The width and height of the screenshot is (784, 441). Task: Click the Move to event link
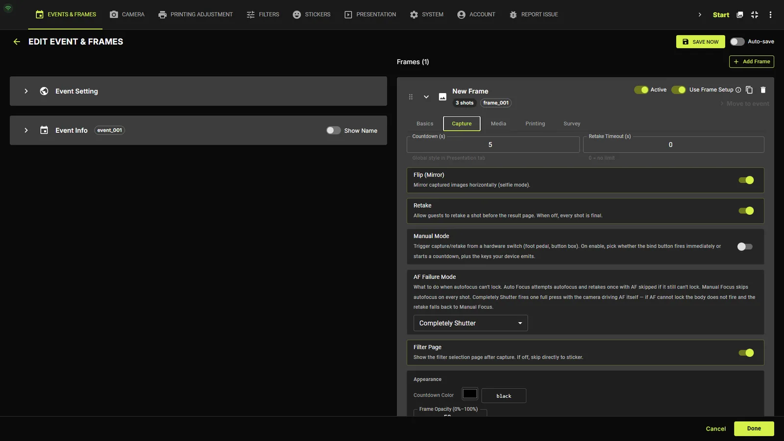point(745,104)
